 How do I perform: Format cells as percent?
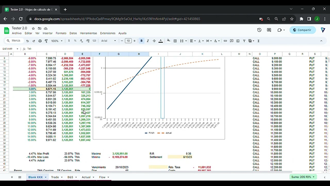point(75,41)
